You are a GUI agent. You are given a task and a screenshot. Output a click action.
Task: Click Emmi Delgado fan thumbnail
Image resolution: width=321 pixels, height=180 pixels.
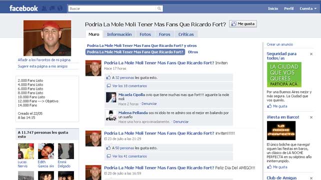(x=66, y=151)
